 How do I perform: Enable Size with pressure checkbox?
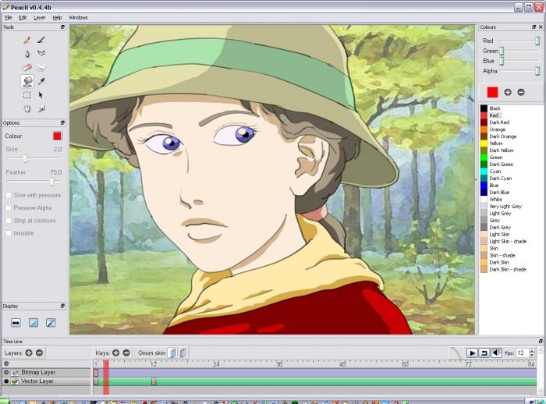[9, 196]
